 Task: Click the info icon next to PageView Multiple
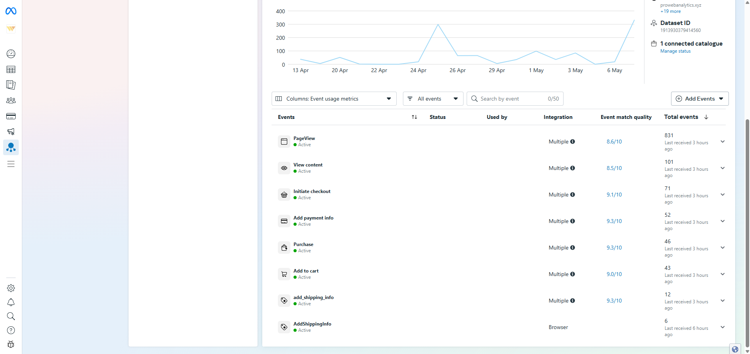[x=573, y=142]
